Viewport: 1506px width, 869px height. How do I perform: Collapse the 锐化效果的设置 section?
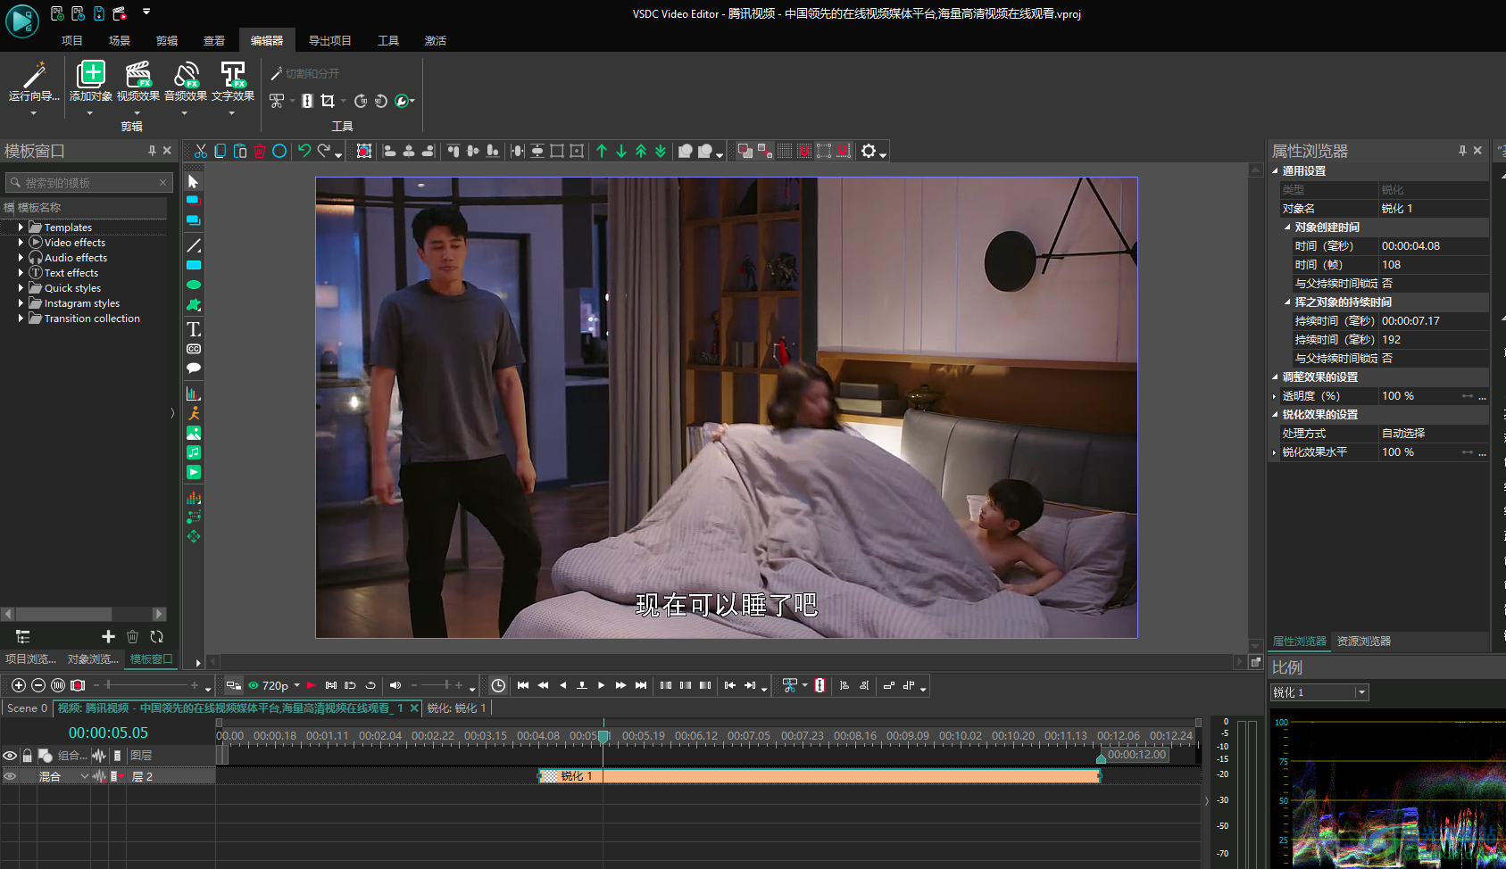(1275, 414)
